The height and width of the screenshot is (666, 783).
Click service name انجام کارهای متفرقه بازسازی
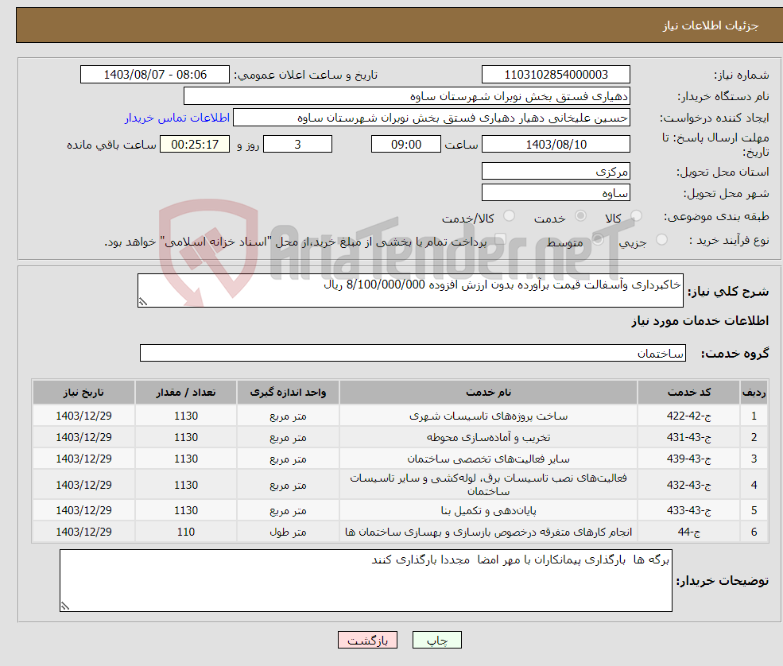tap(488, 532)
